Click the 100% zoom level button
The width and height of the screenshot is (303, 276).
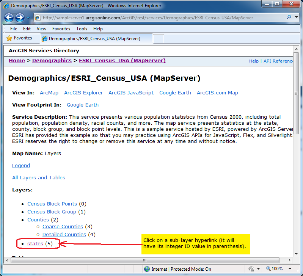[x=275, y=269]
